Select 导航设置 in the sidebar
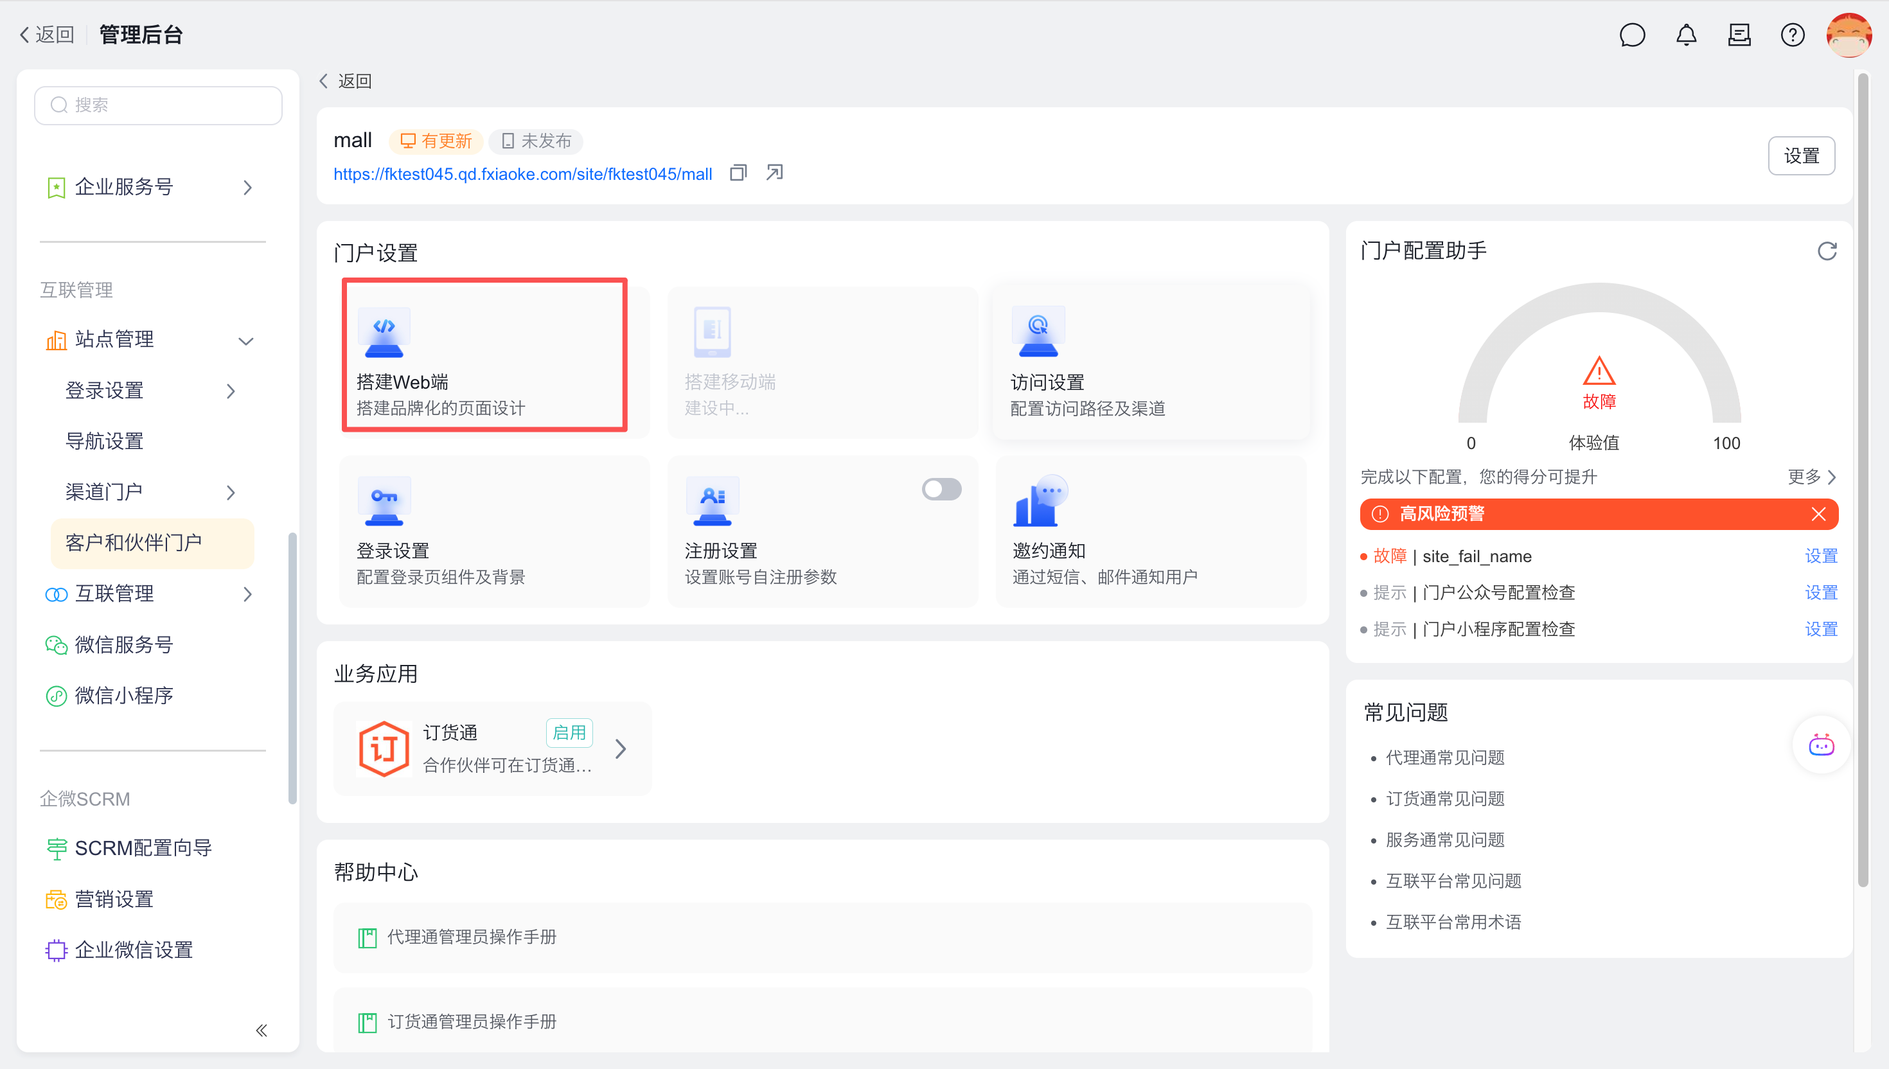Image resolution: width=1889 pixels, height=1069 pixels. pyautogui.click(x=104, y=441)
